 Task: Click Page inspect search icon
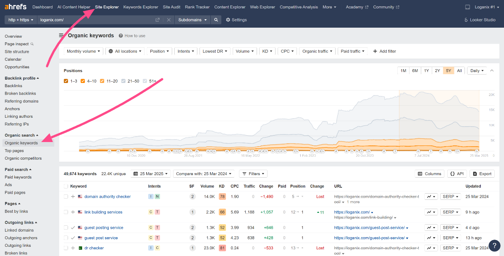(32, 44)
